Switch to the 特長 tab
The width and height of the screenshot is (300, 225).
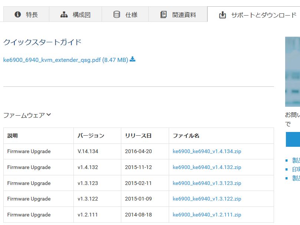[26, 15]
